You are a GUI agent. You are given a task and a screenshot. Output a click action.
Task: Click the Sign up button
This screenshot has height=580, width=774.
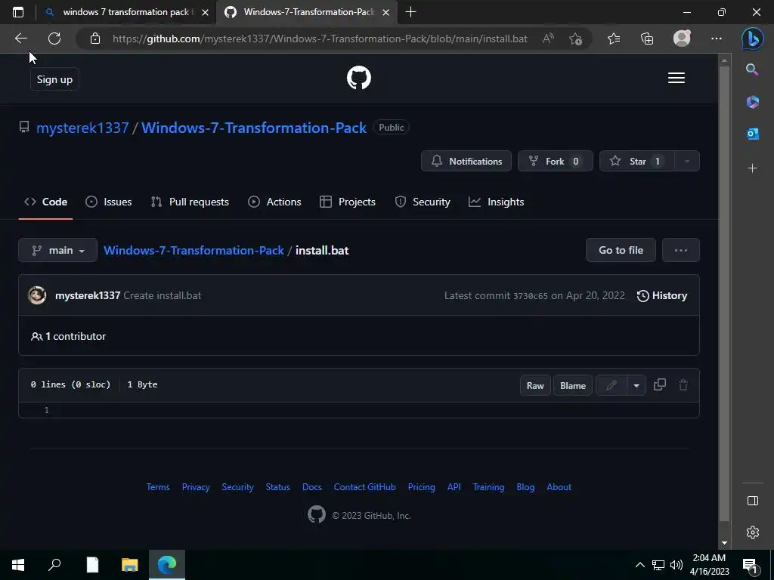(54, 79)
